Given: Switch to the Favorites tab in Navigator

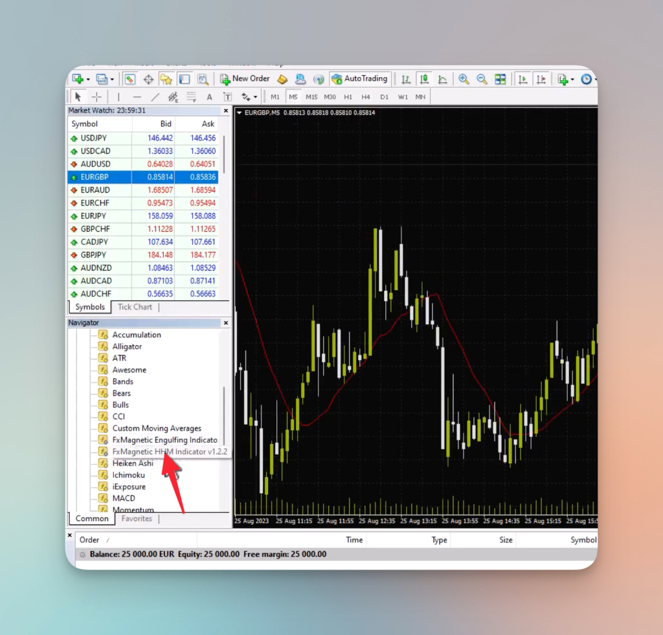Looking at the screenshot, I should [x=137, y=518].
